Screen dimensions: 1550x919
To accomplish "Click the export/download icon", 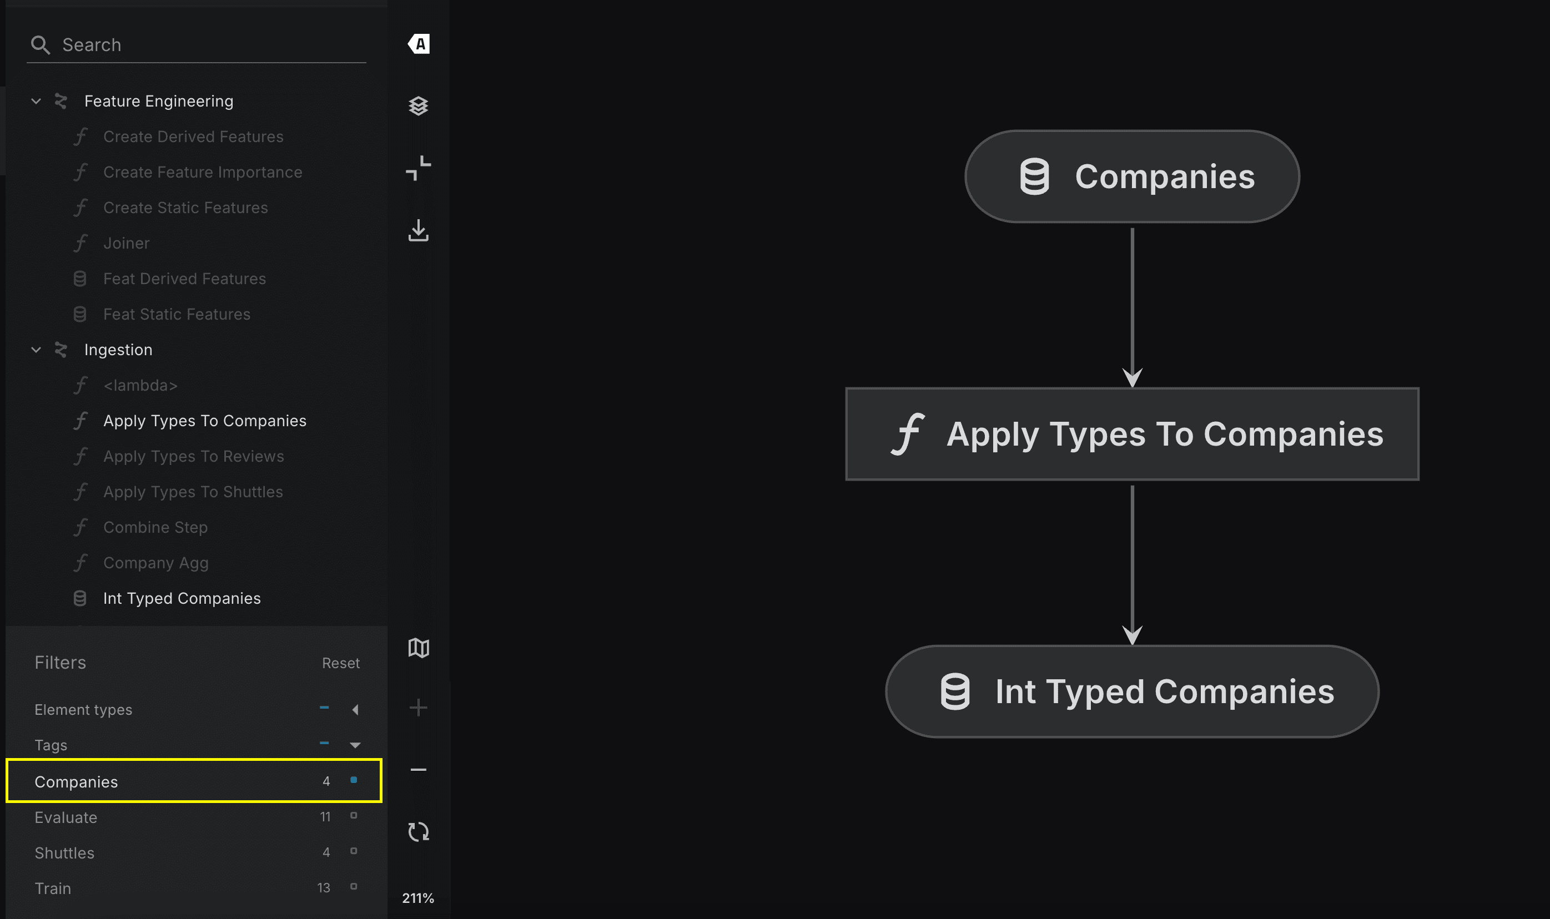I will 419,230.
